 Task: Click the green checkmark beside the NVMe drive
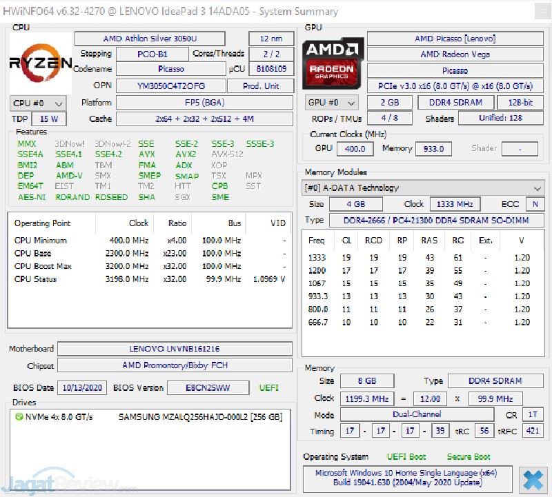point(18,417)
